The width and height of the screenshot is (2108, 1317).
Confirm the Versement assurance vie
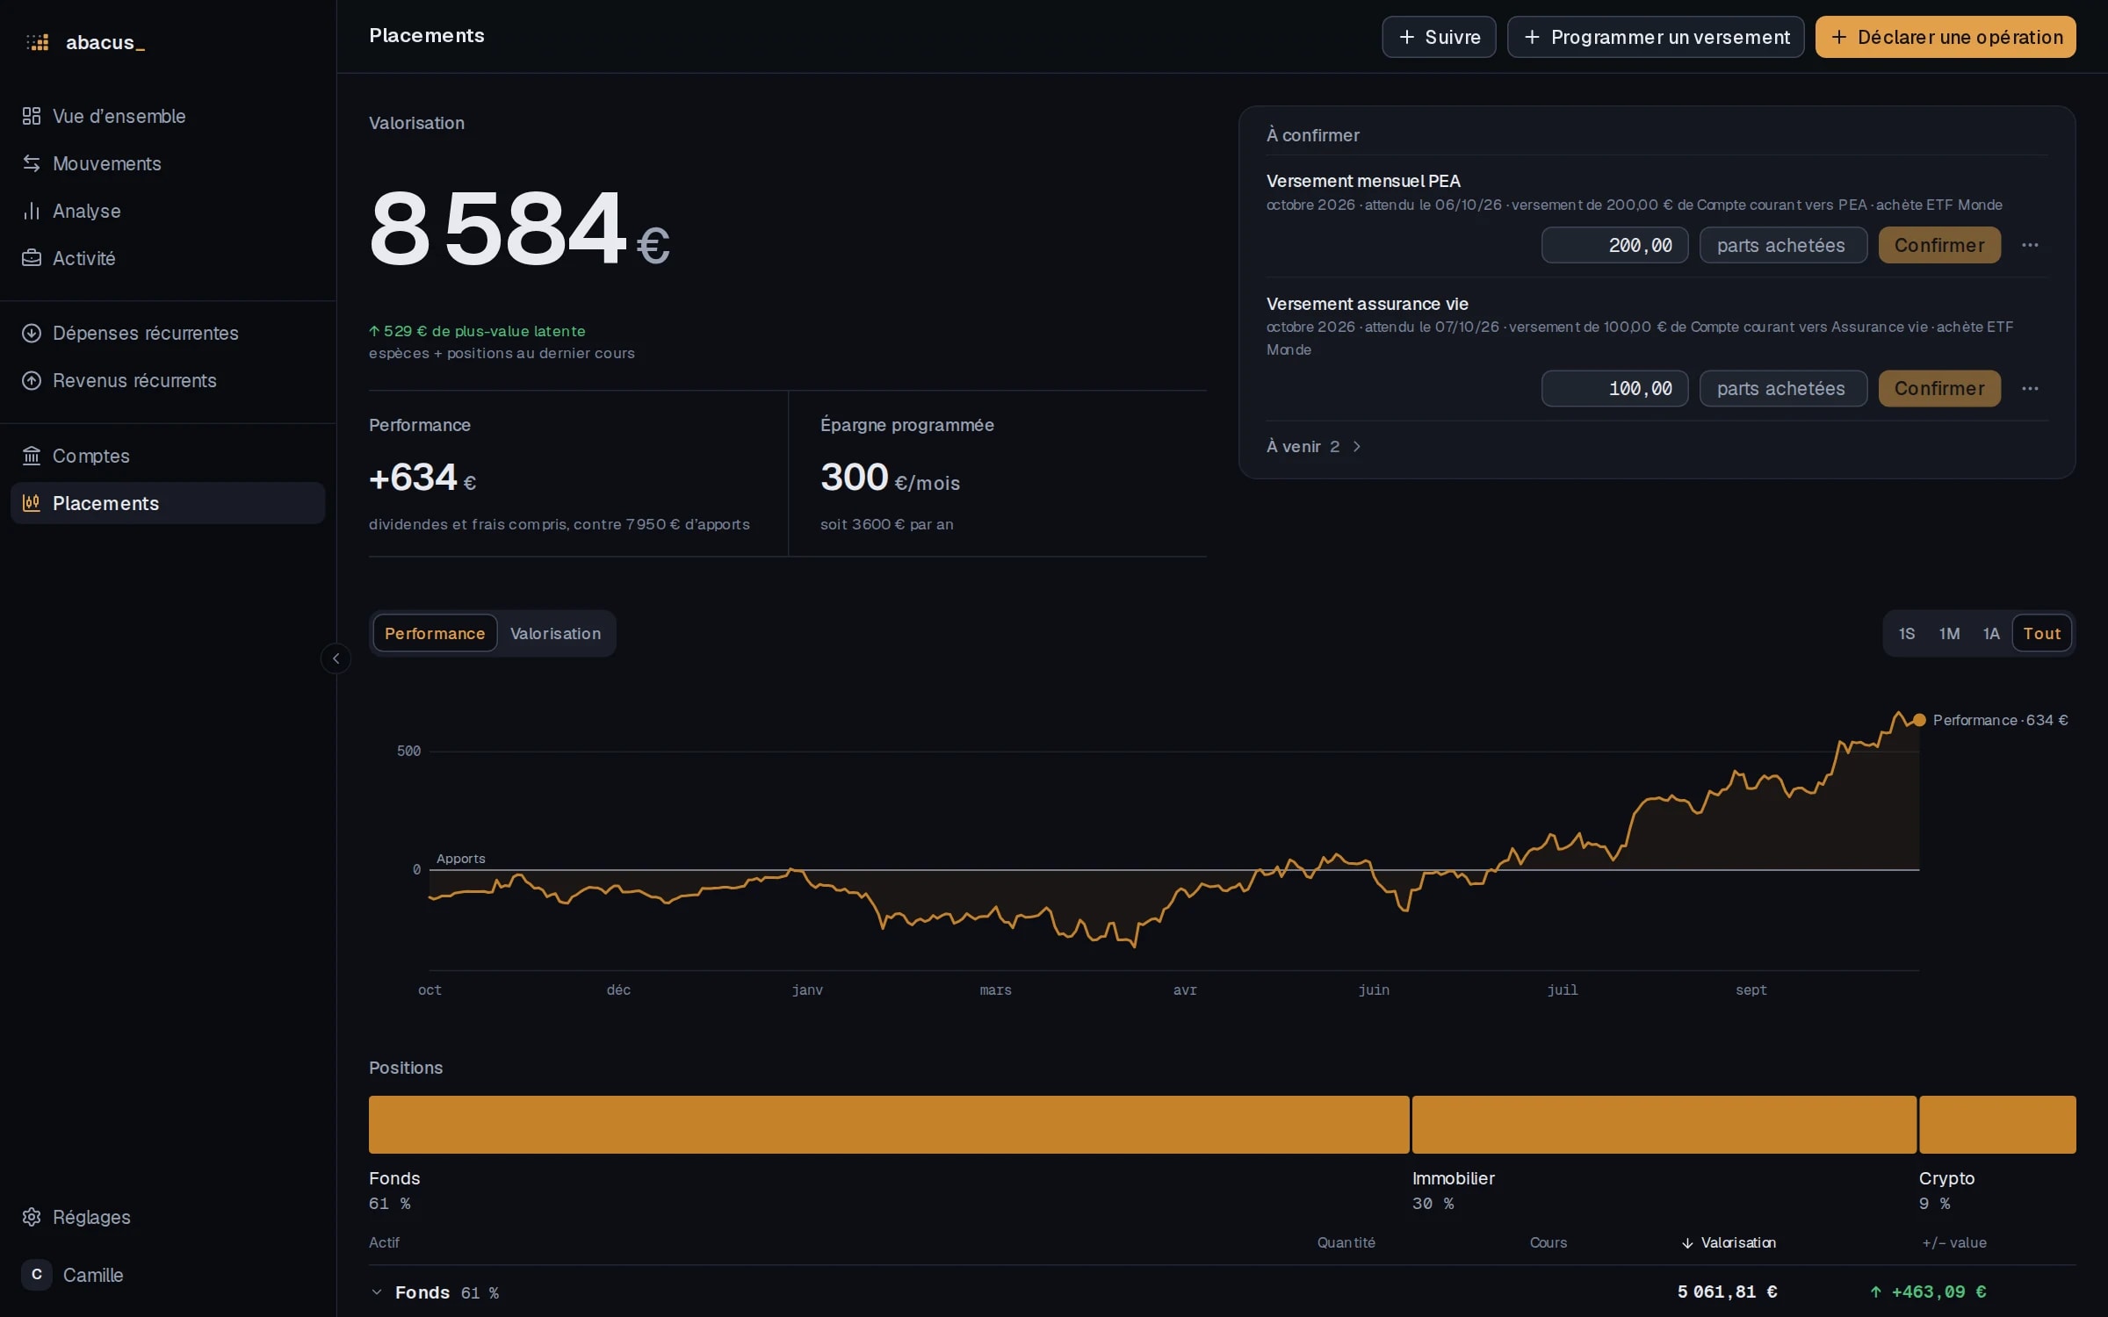tap(1939, 388)
